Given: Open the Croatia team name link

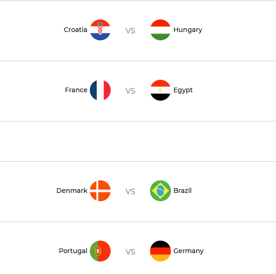Looking at the screenshot, I should point(75,30).
